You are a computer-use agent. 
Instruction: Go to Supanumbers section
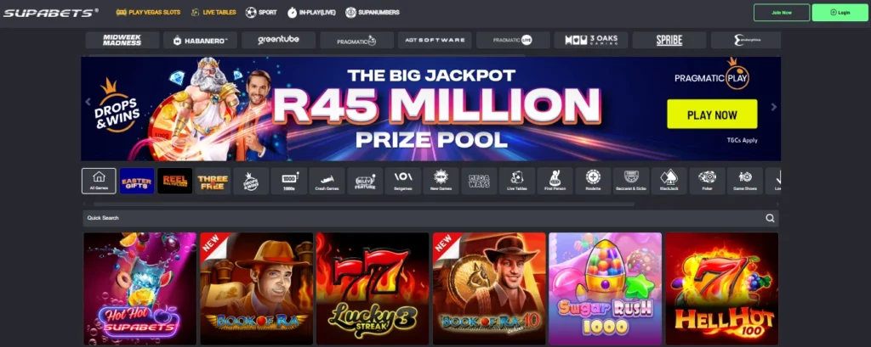[x=373, y=12]
